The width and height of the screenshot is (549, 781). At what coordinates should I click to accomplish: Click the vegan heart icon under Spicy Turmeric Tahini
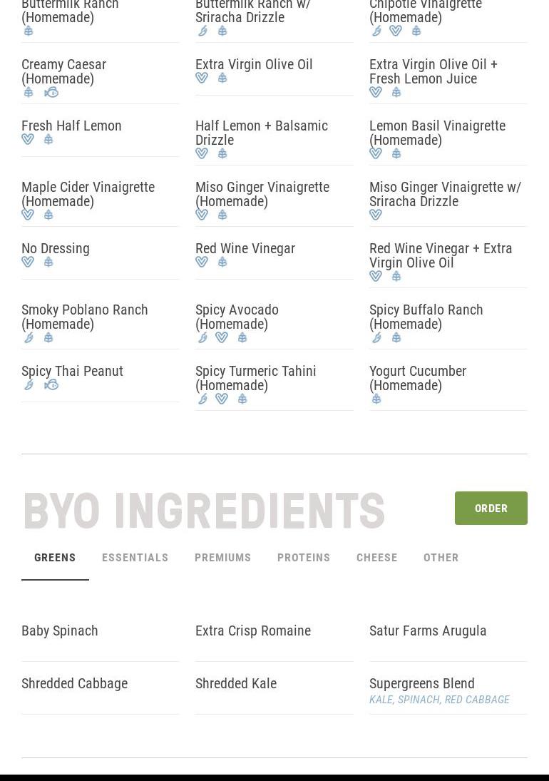click(222, 399)
